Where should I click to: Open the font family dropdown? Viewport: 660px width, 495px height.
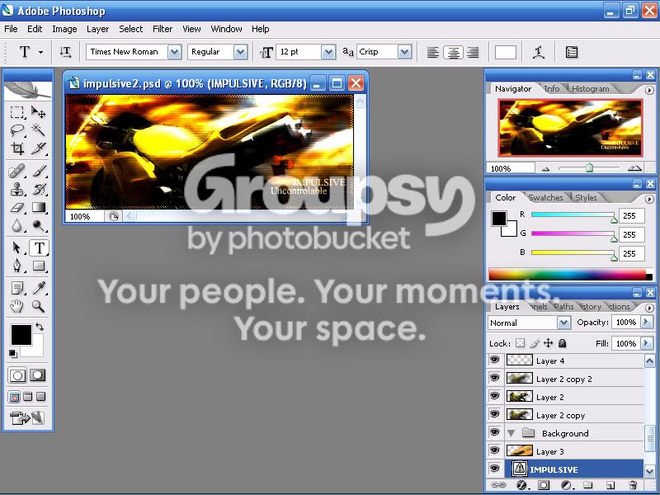click(175, 52)
